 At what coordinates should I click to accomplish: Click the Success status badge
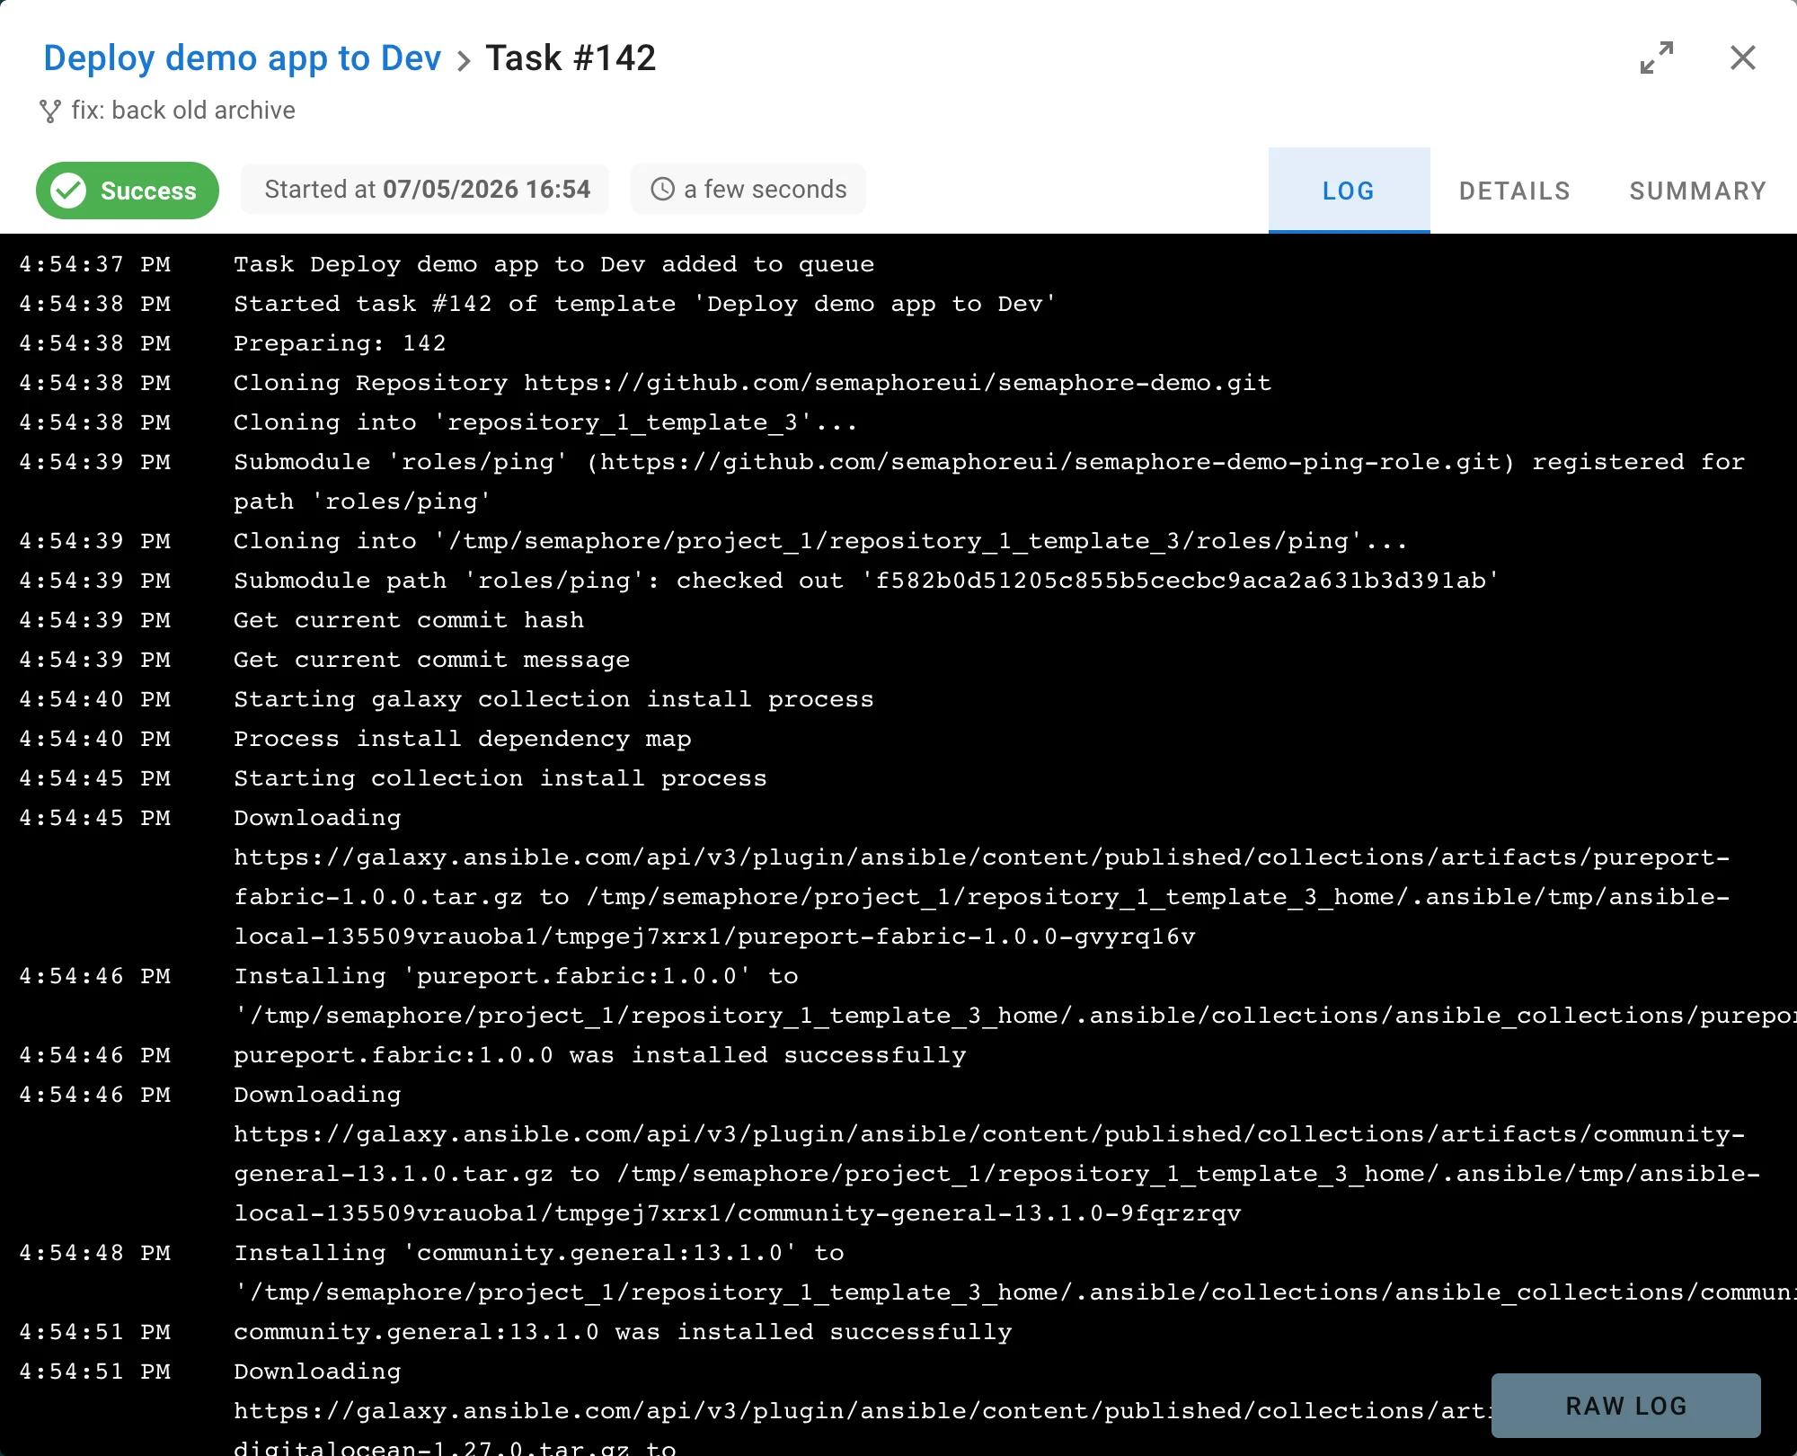128,191
